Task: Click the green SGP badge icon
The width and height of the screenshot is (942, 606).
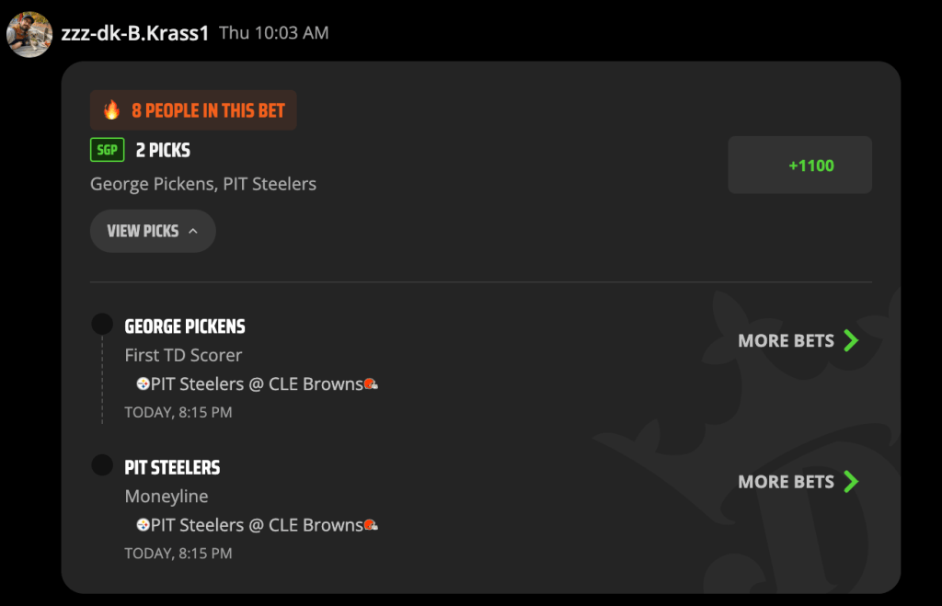Action: click(108, 150)
